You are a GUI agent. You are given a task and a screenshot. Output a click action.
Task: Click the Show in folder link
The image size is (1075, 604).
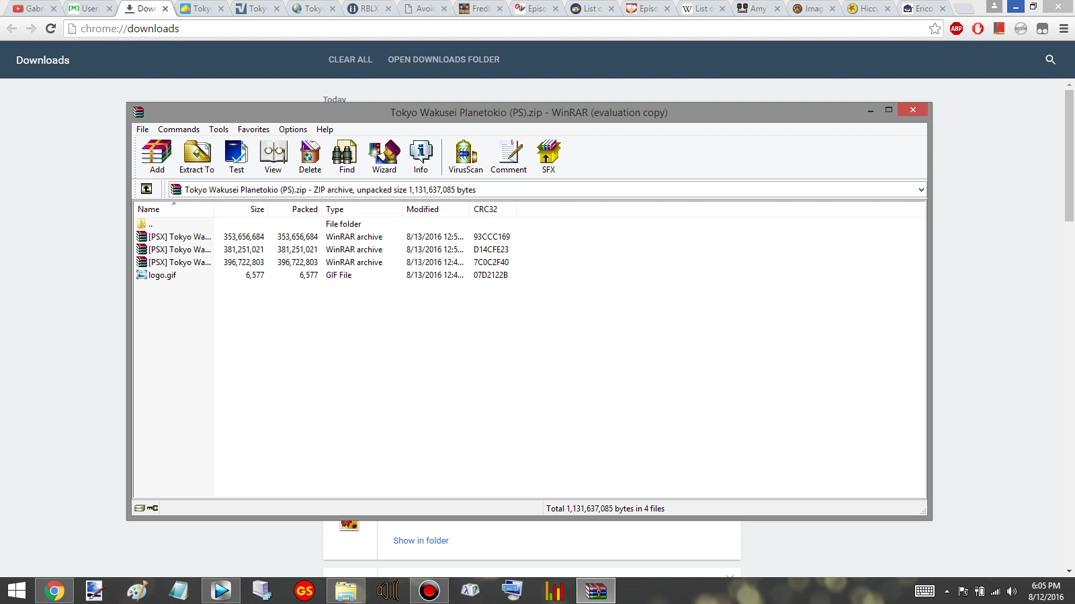421,540
